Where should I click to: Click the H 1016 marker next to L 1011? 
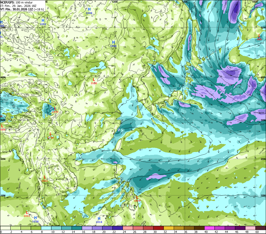point(35,219)
